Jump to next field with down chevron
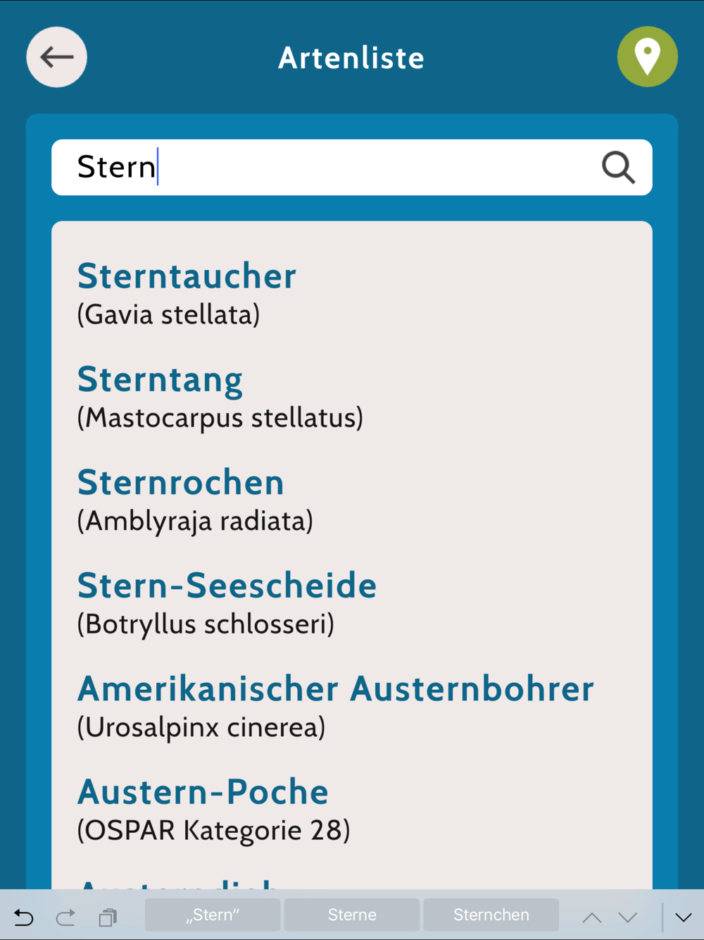This screenshot has height=940, width=704. 628,917
